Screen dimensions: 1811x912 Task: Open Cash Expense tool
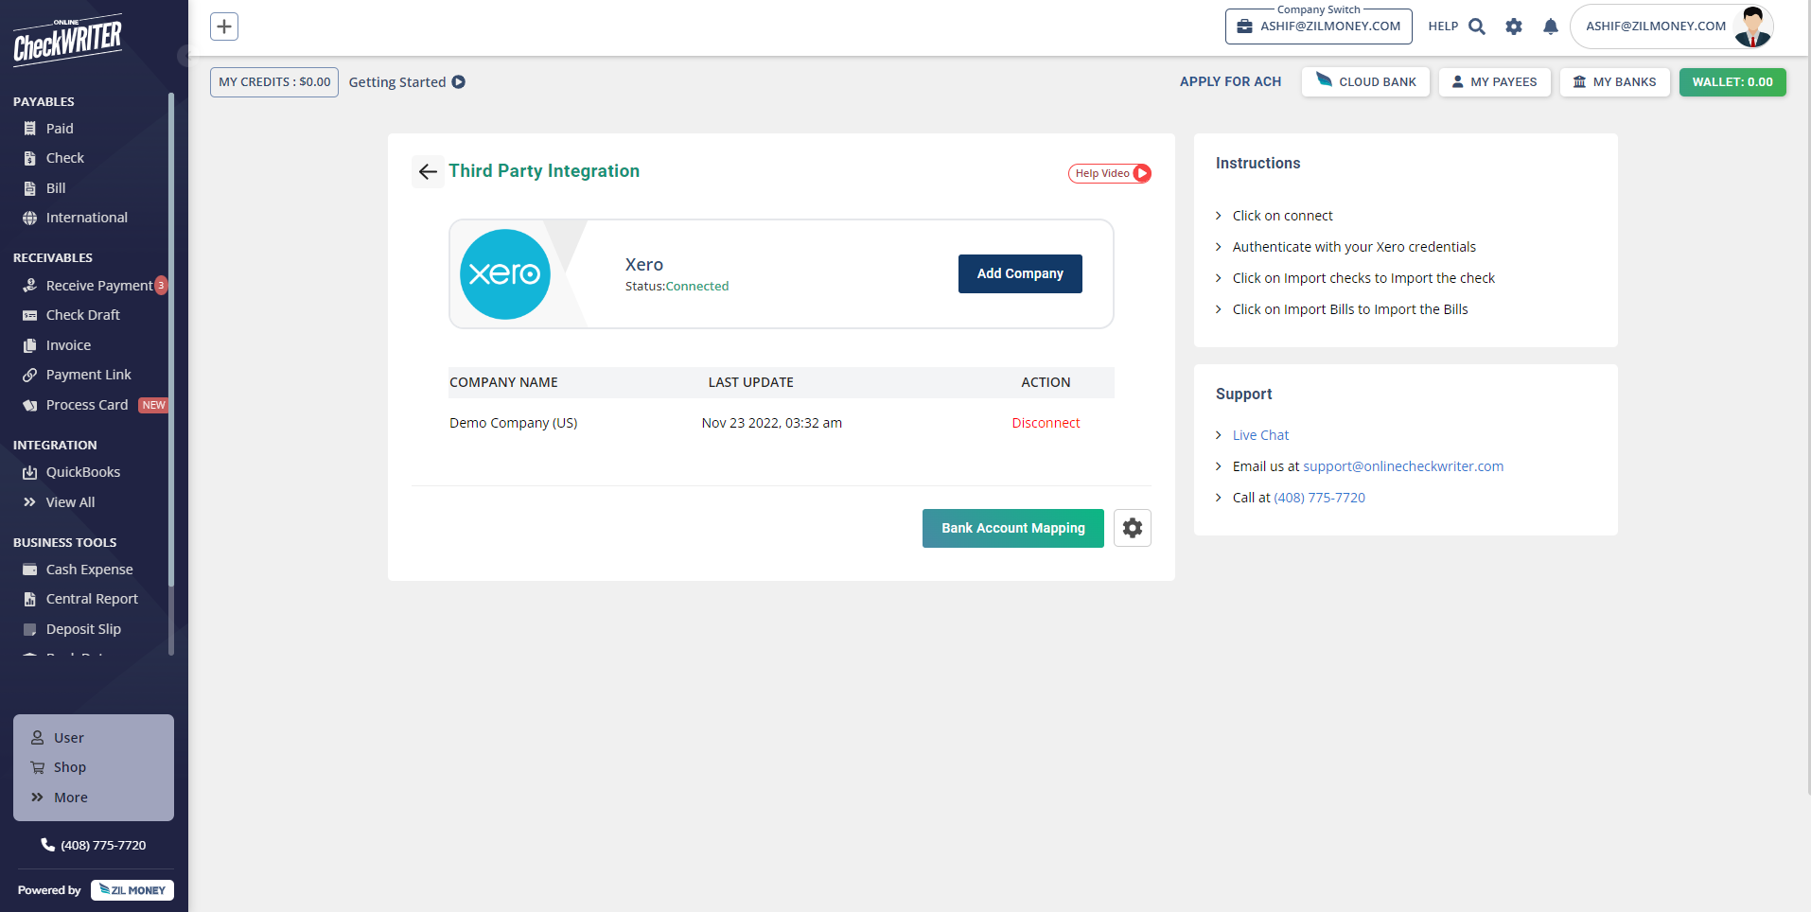click(89, 570)
